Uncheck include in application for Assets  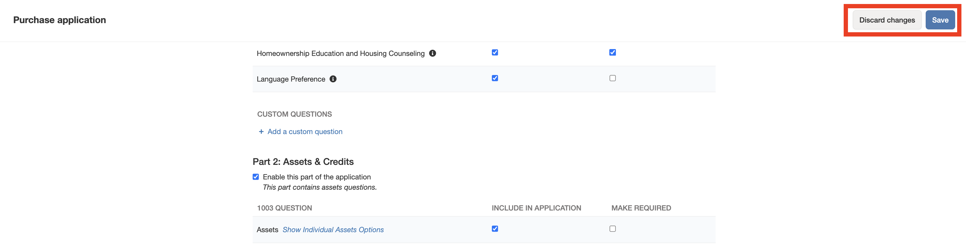(495, 229)
